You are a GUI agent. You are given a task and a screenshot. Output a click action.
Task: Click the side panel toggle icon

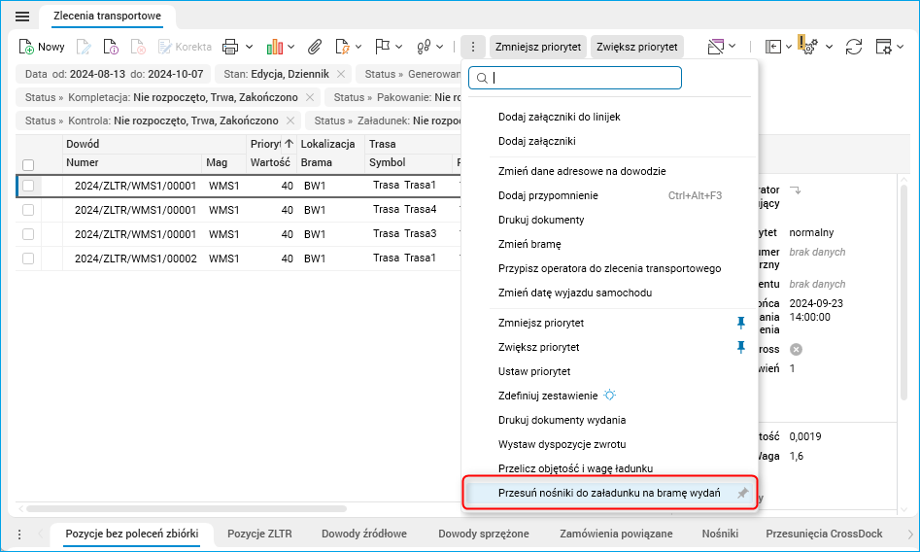coord(773,47)
